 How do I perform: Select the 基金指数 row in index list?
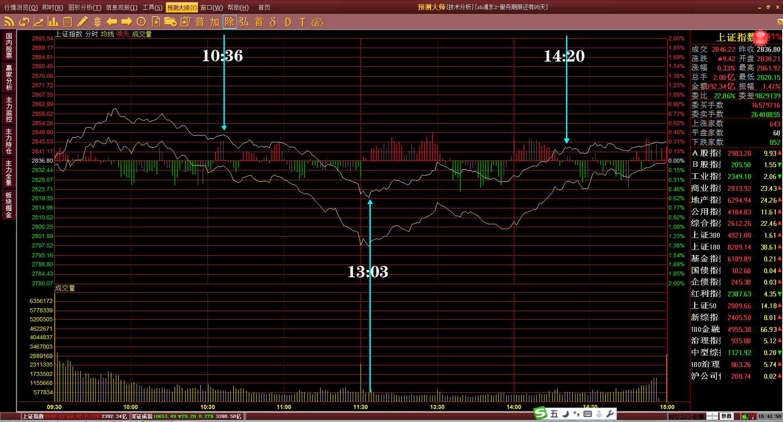tap(737, 259)
